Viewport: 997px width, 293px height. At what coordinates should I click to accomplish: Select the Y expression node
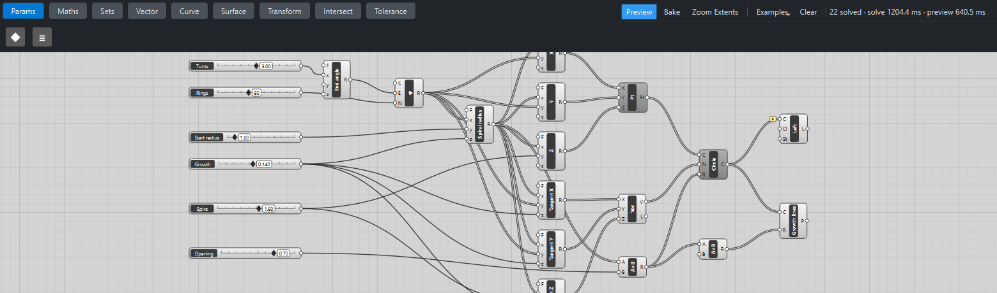click(552, 102)
